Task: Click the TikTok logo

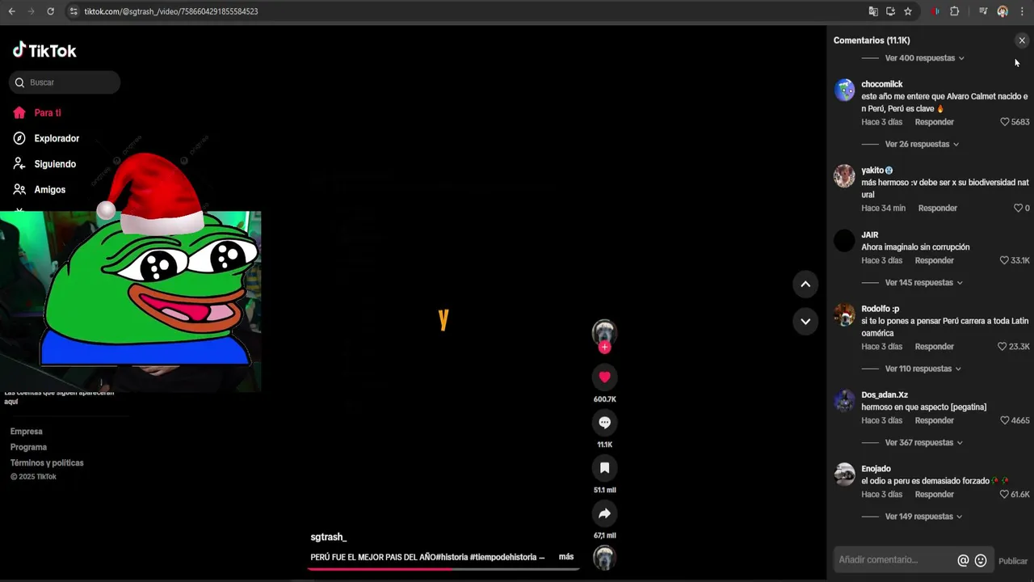Action: tap(44, 50)
